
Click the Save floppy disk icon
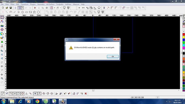11,8
